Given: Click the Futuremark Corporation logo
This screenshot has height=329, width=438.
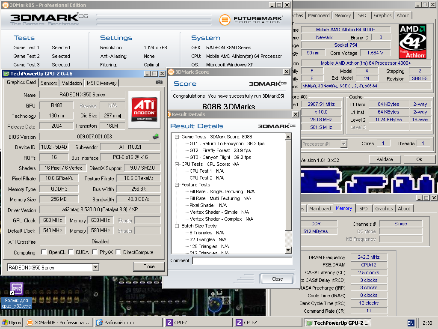Looking at the screenshot, I should pos(251,20).
